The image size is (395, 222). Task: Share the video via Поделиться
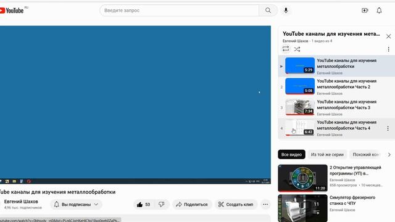coord(192,204)
